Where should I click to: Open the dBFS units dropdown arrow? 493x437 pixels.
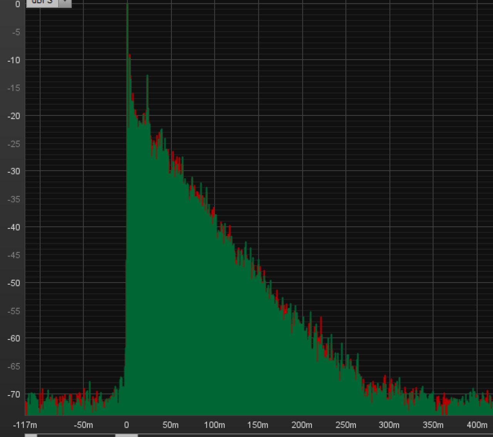(65, 2)
